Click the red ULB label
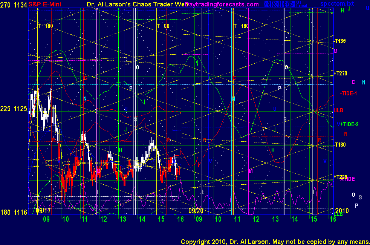This screenshot has width=370, height=245. (x=338, y=110)
